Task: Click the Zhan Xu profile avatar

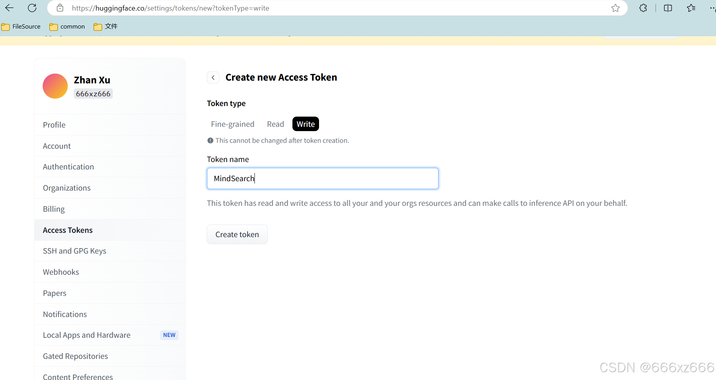Action: 55,86
